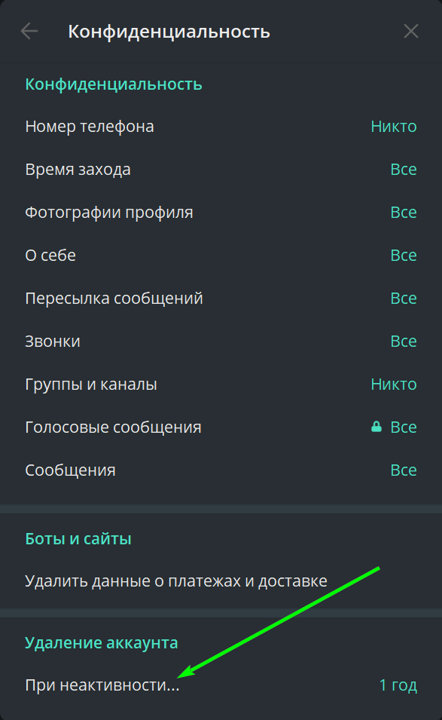
Task: Open Группы и каналы setting
Action: (x=221, y=385)
